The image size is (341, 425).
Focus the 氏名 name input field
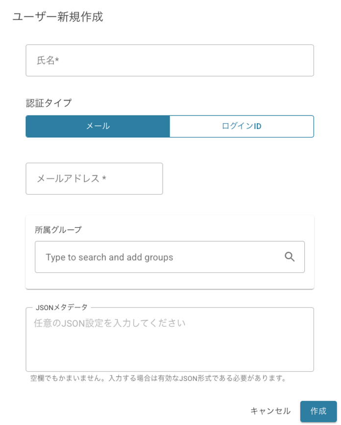(170, 61)
